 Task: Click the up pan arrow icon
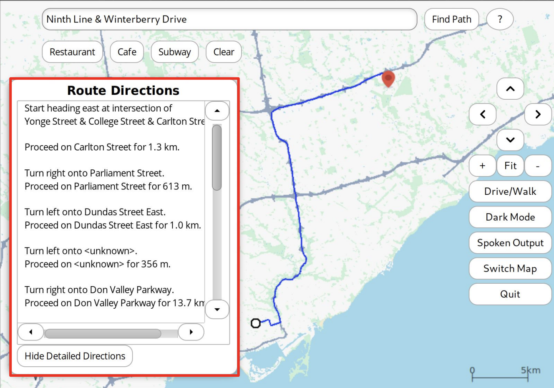510,88
